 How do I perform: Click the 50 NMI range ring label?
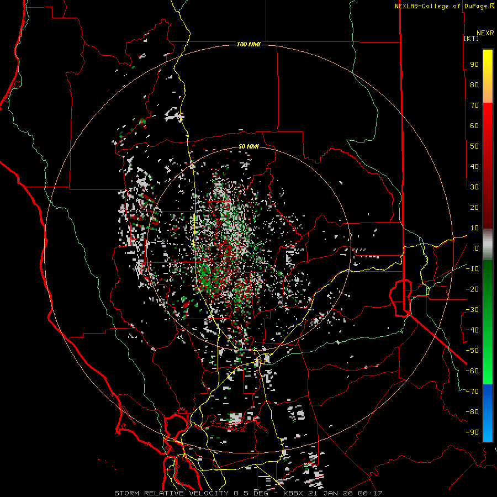(x=248, y=146)
